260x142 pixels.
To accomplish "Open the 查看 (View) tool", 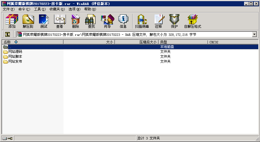I will point(60,21).
